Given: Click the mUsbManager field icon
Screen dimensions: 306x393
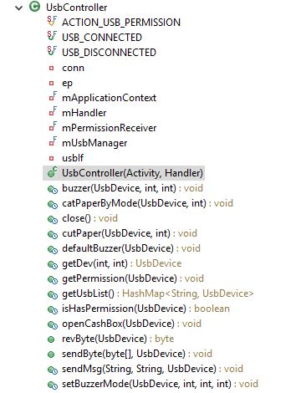Looking at the screenshot, I should tap(53, 141).
